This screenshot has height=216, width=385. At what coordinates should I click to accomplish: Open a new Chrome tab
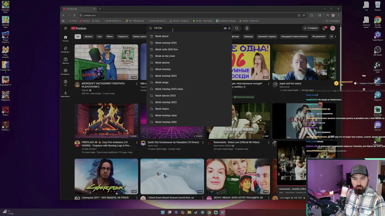pos(100,9)
